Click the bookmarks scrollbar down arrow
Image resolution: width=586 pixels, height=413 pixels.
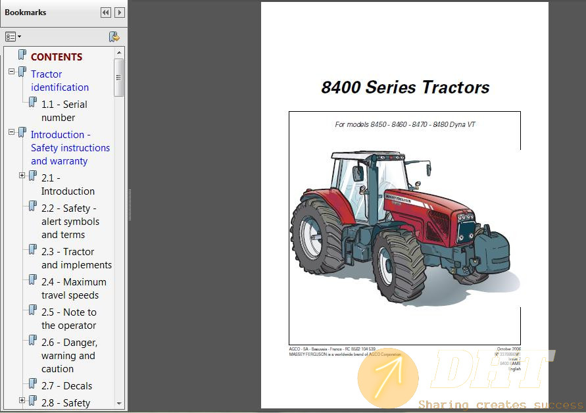(119, 403)
